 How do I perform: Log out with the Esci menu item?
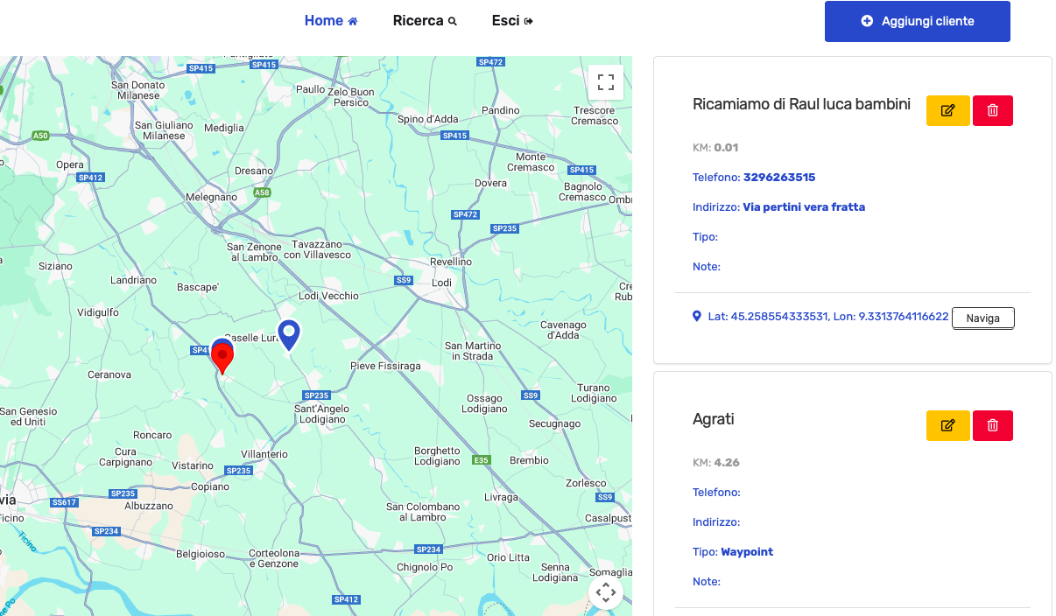(x=512, y=21)
